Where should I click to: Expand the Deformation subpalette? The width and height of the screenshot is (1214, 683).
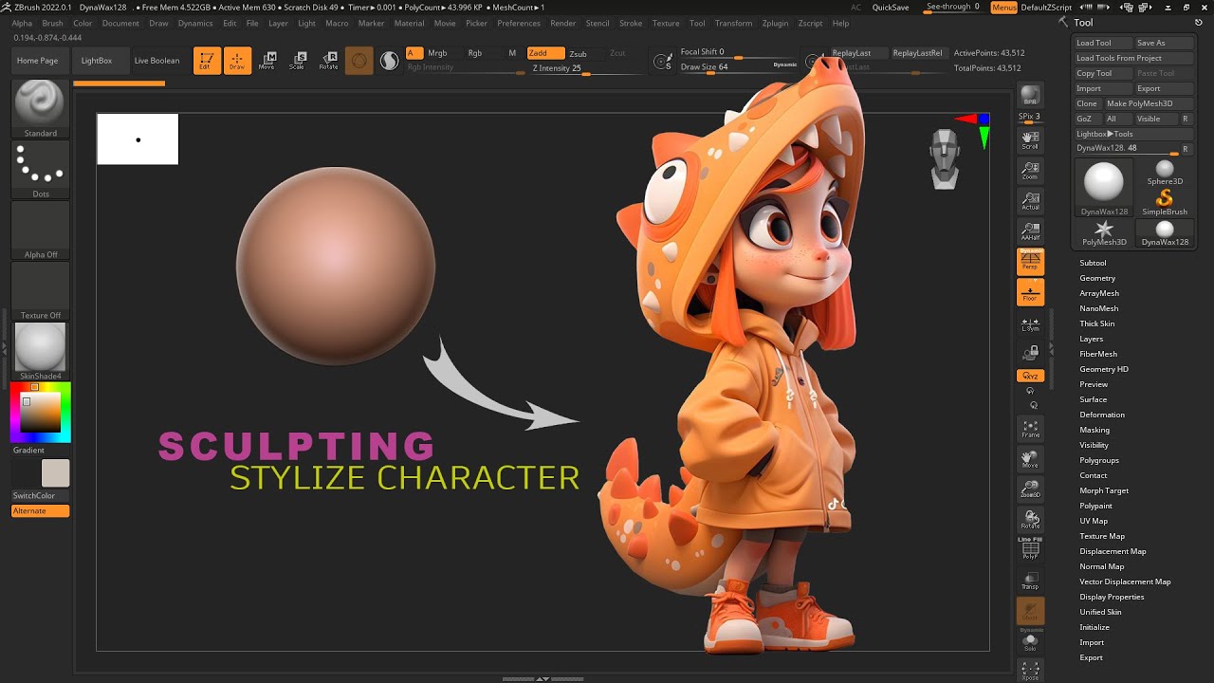(1102, 415)
